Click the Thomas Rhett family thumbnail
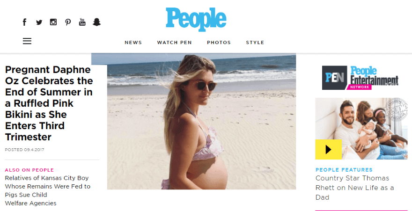 (x=361, y=129)
